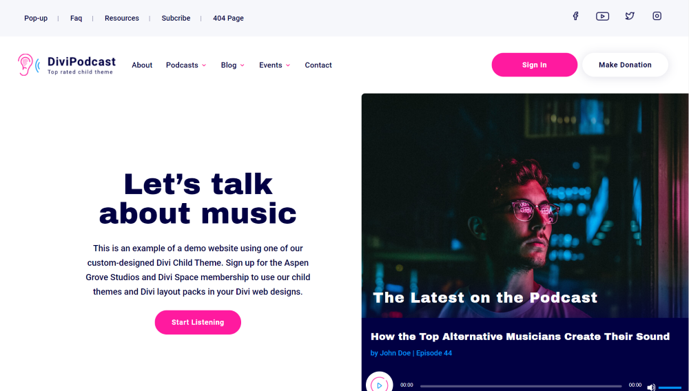This screenshot has width=689, height=391.
Task: Mute the audio player volume
Action: (x=651, y=387)
